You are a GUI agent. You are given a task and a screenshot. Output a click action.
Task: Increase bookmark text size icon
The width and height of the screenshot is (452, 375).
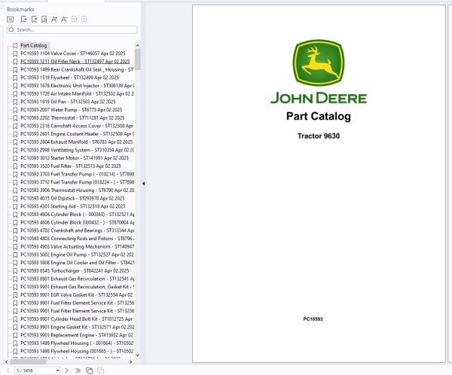point(54,20)
